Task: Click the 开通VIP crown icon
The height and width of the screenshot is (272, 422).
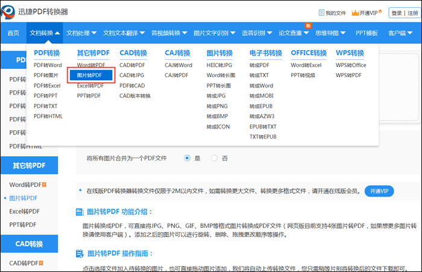Action: (355, 13)
